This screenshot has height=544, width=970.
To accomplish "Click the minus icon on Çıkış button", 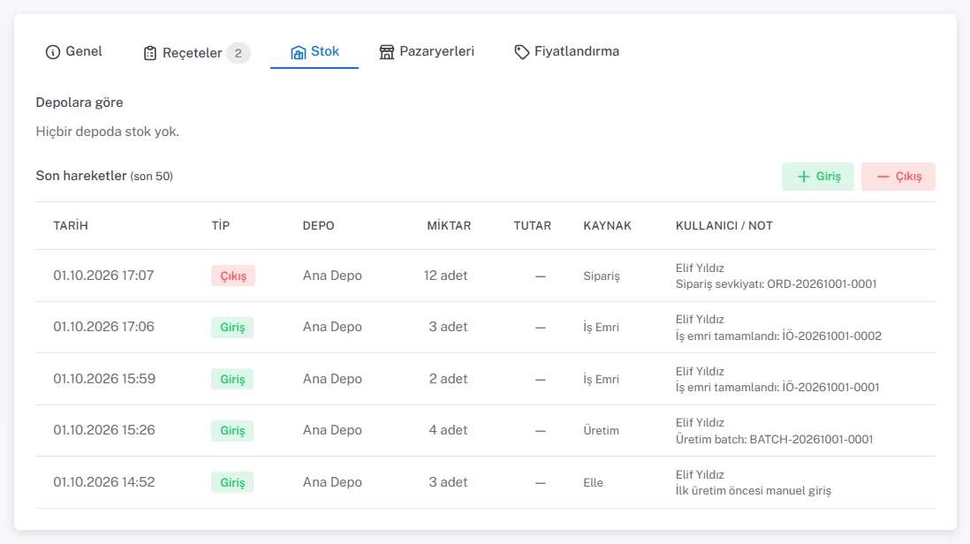I will (x=883, y=177).
